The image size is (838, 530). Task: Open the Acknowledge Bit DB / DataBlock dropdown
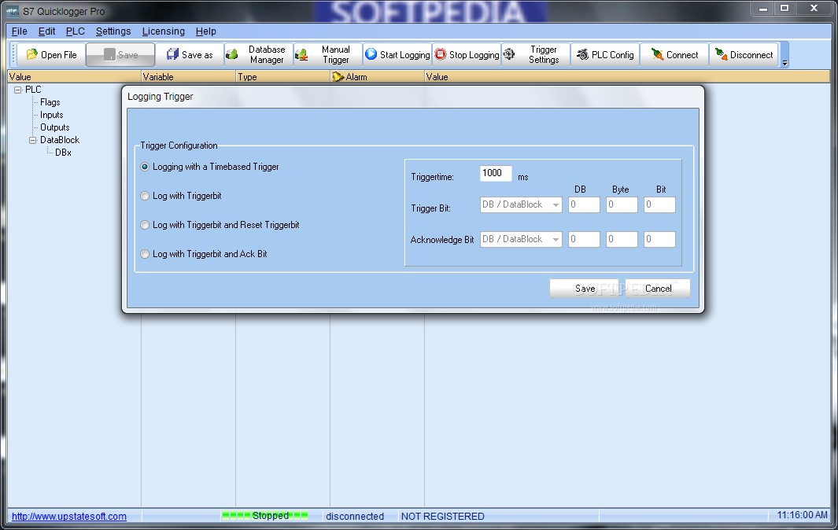click(x=521, y=239)
